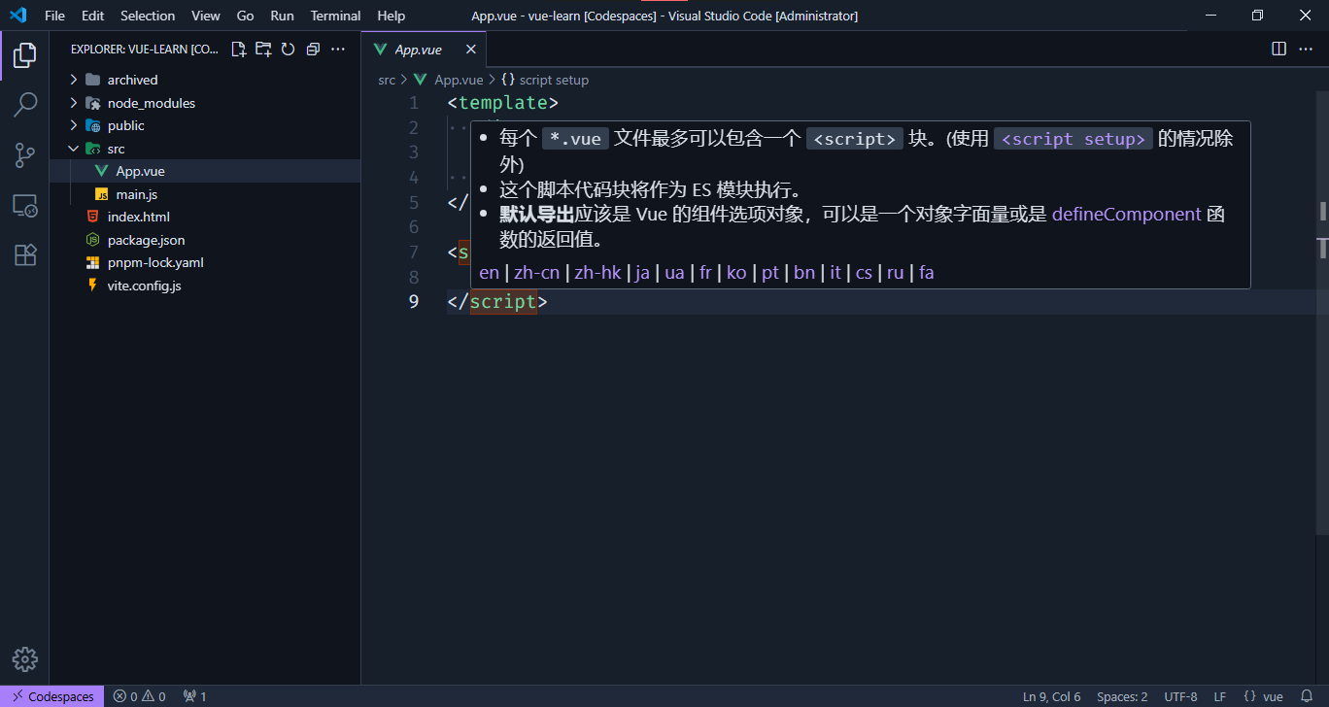Open the notifications bell in status bar
Viewport: 1329px width, 707px height.
pos(1307,696)
